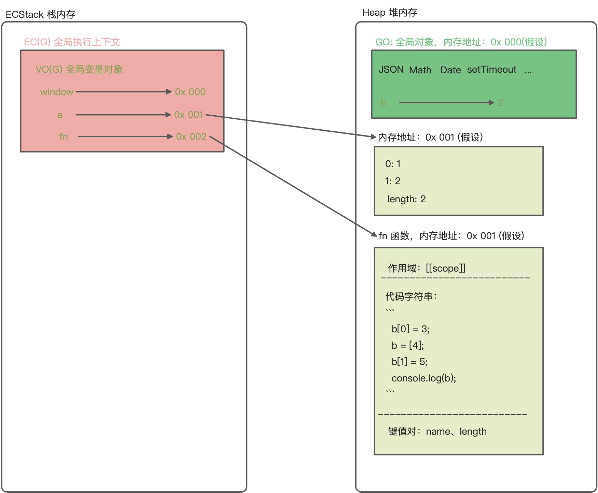Click the '0x 000' address value
This screenshot has height=493, width=598.
[x=190, y=92]
